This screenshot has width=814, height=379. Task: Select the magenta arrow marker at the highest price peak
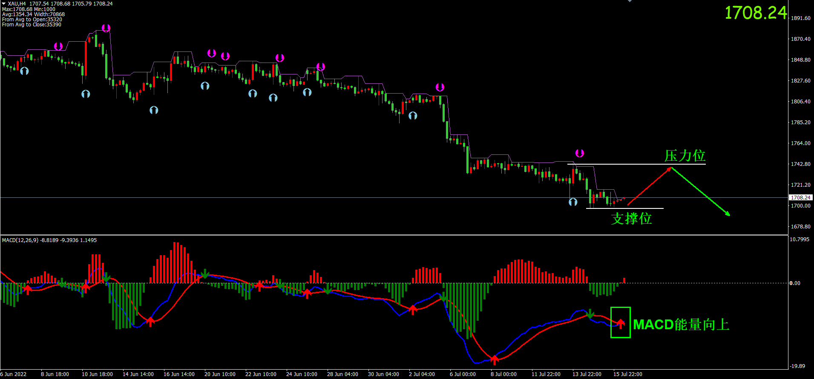point(106,28)
